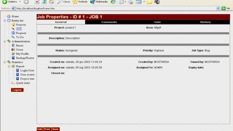Screen dimensions: 233x131
Task: Click the browser Stop icon with the red X
Action: click(37, 2)
